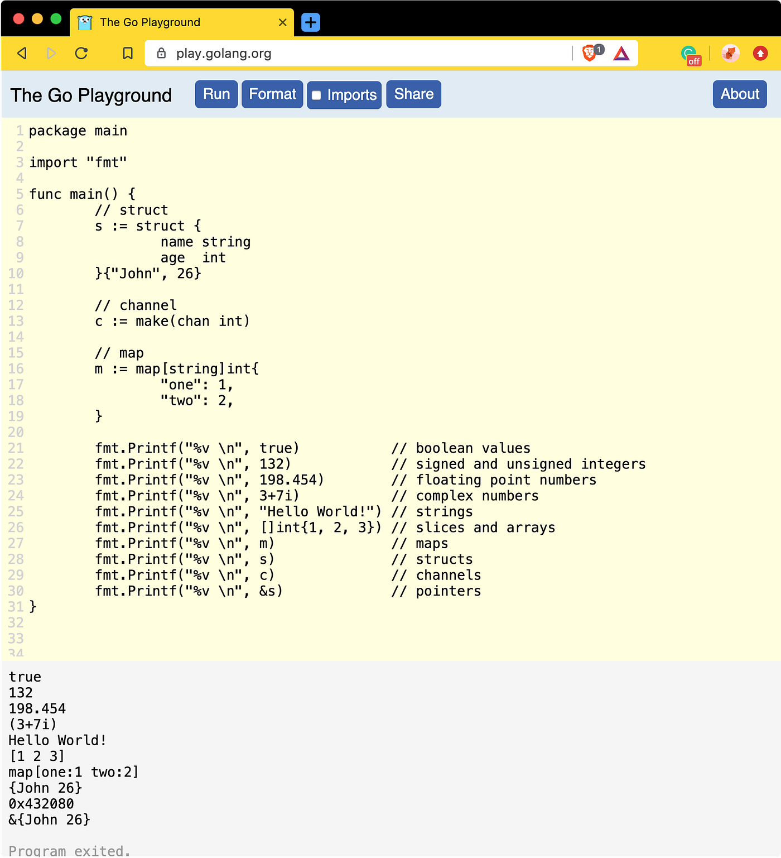Click output line '0x432080'
The height and width of the screenshot is (858, 781).
coord(41,804)
